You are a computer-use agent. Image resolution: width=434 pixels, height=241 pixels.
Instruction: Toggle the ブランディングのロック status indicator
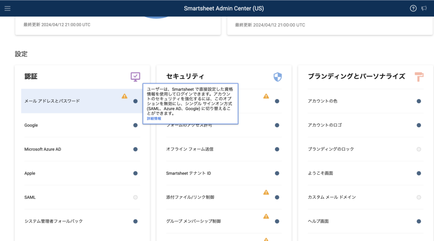pyautogui.click(x=419, y=149)
